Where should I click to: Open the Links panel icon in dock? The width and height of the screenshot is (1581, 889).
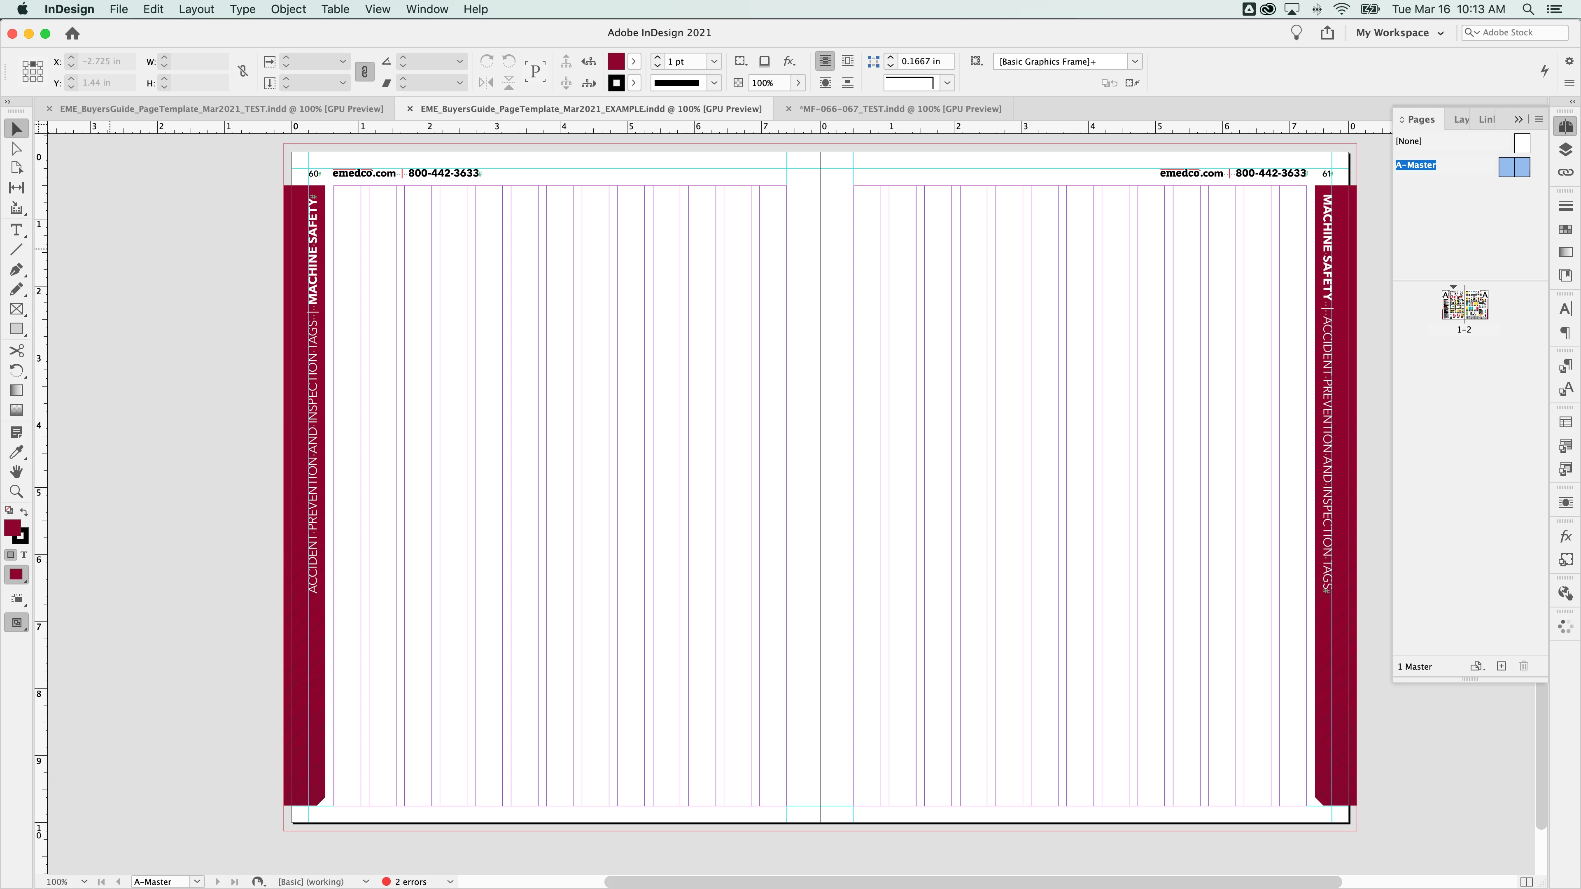[x=1566, y=172]
